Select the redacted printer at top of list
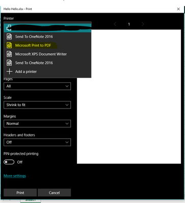185x203 pixels. 47,28
